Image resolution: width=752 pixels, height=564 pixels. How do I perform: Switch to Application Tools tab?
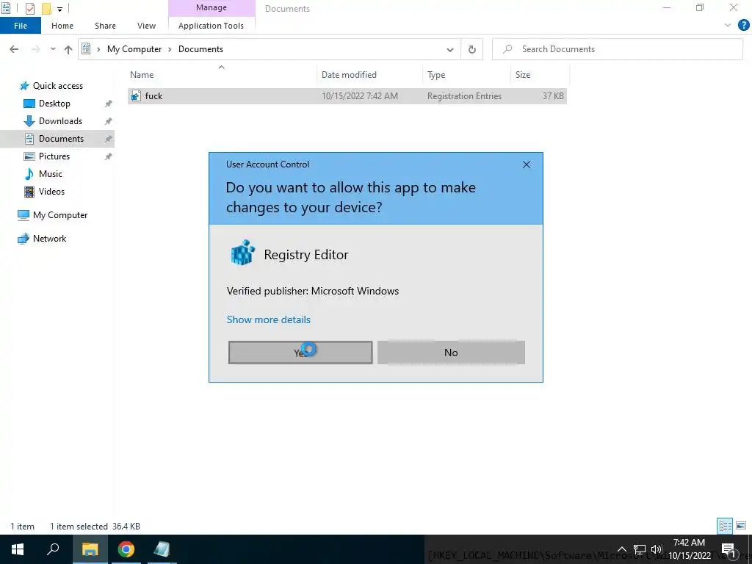[x=211, y=26]
